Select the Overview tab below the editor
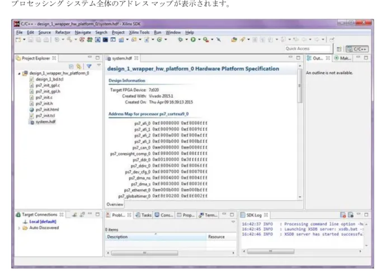The height and width of the screenshot is (271, 377). [115, 204]
